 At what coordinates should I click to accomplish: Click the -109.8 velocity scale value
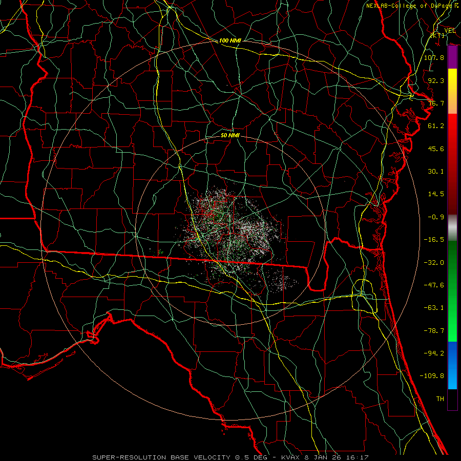432,376
